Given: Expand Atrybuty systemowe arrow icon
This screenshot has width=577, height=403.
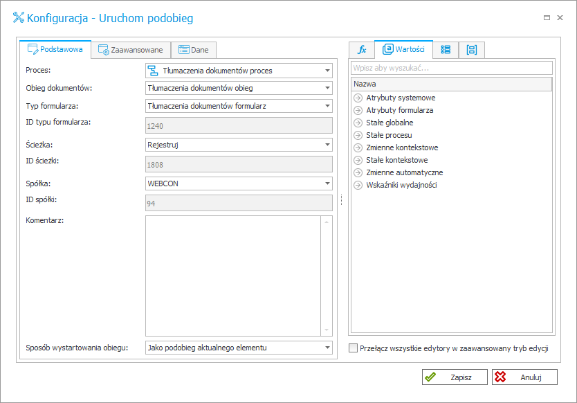Looking at the screenshot, I should (358, 98).
